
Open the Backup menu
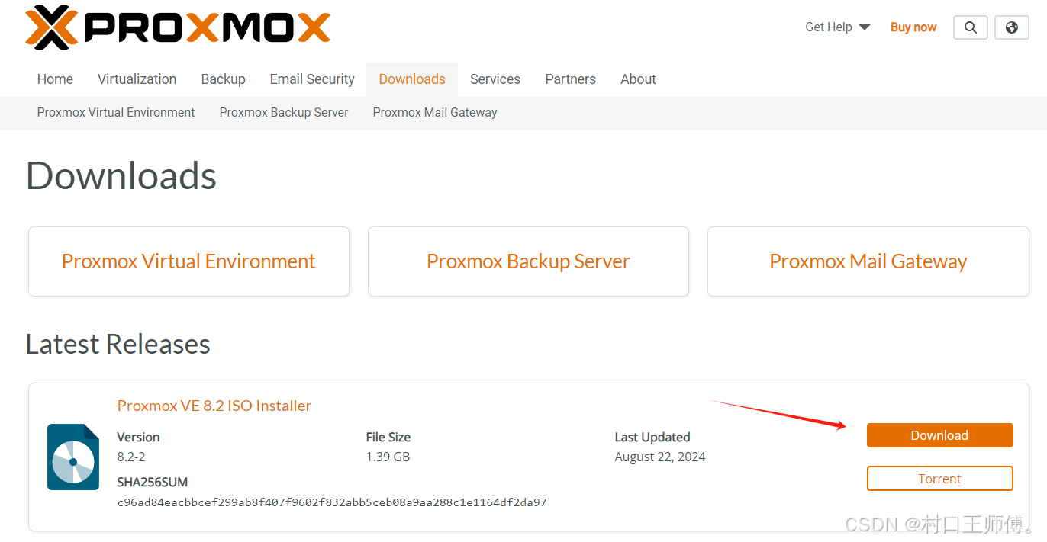click(x=223, y=79)
